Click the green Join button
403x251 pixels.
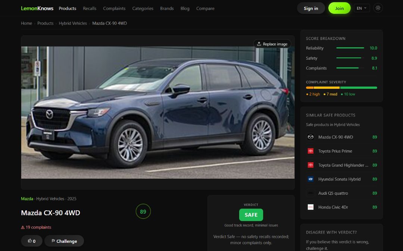tap(339, 8)
